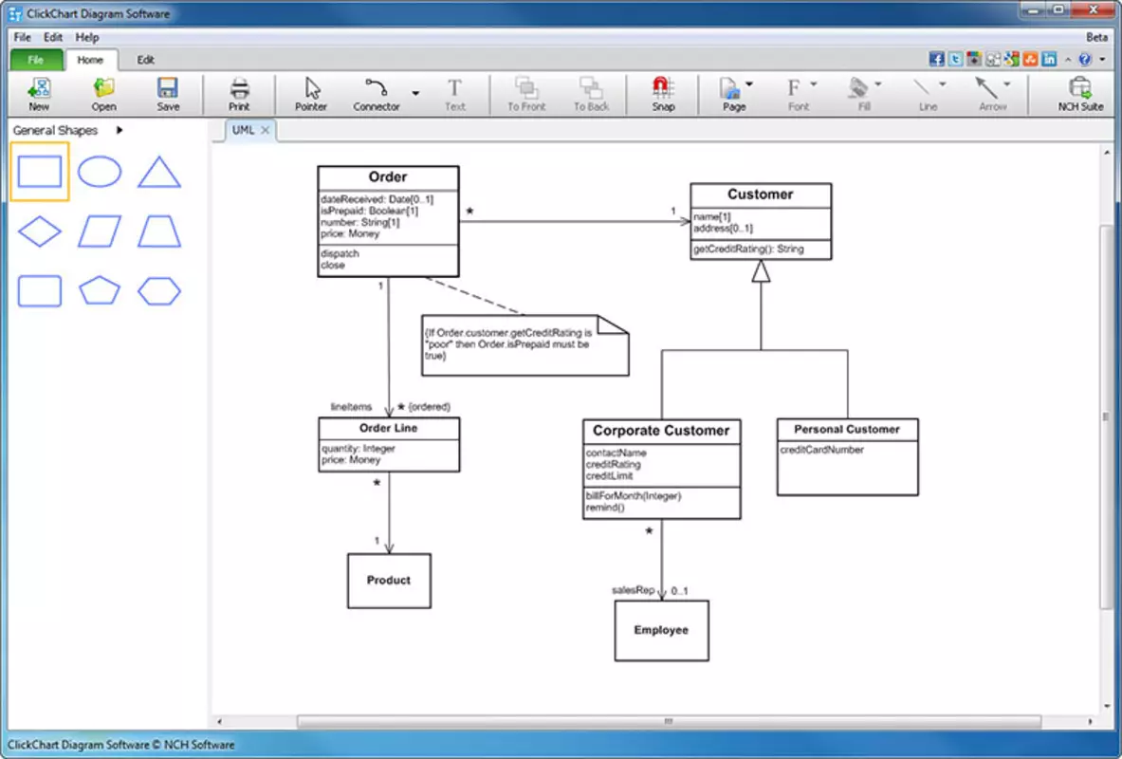
Task: Open the dropdown arrow next to help
Action: click(x=1103, y=60)
